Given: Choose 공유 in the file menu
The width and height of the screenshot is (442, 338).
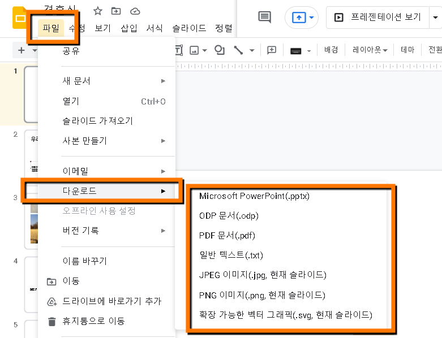Looking at the screenshot, I should (x=106, y=51).
